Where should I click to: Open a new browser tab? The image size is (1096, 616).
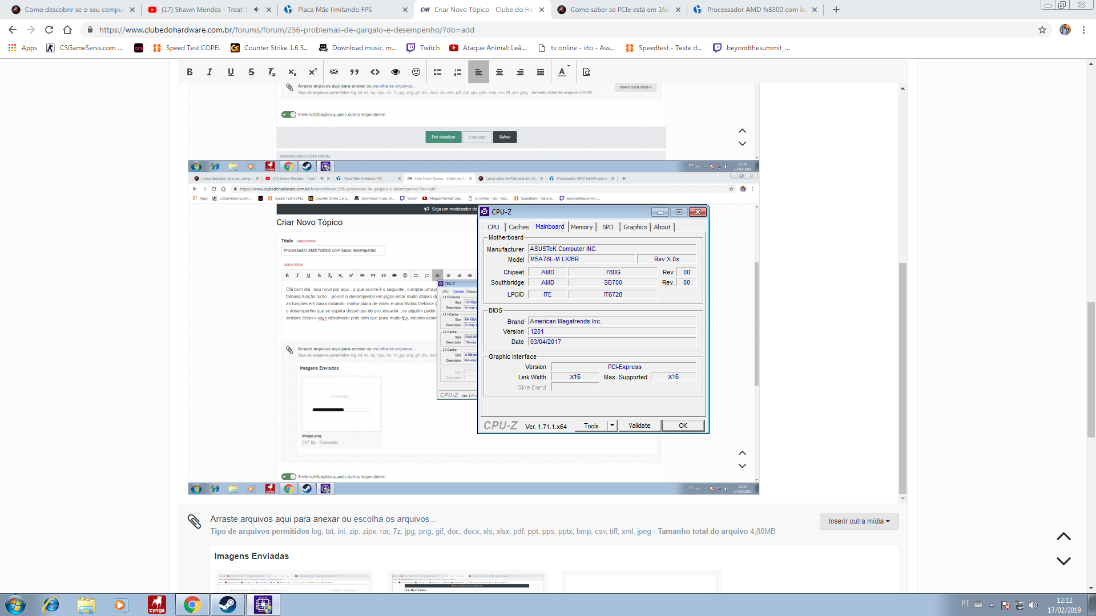click(x=836, y=10)
